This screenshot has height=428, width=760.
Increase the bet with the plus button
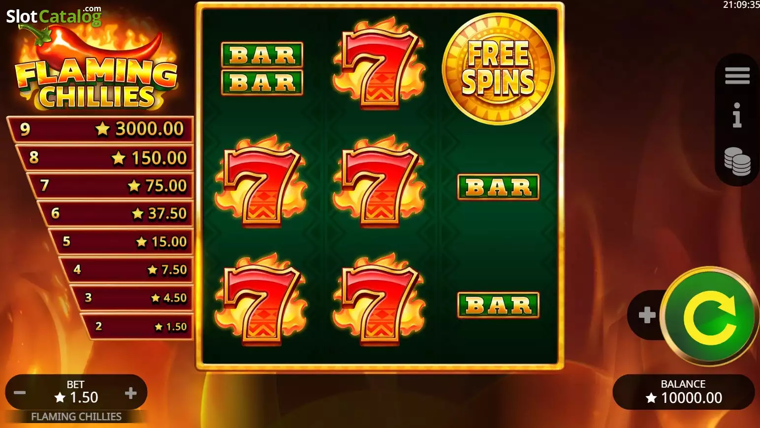131,393
